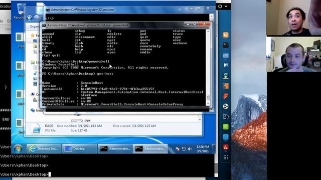
Task: Open the white round ball icon in the dock
Action: point(226,106)
